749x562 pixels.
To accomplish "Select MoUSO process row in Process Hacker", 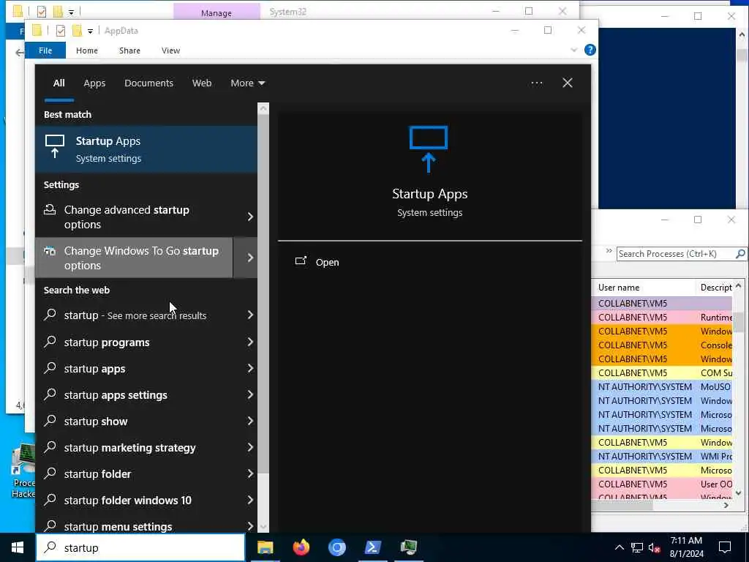I will 661,386.
